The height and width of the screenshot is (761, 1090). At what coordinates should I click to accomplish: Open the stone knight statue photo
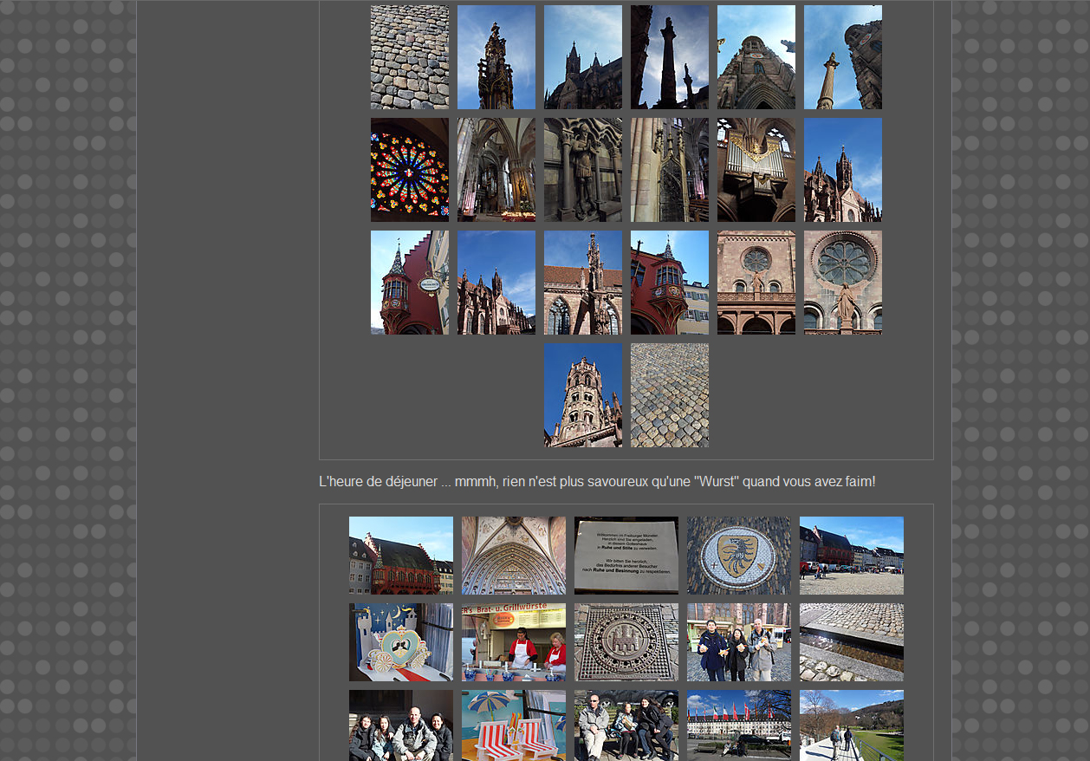tap(582, 170)
